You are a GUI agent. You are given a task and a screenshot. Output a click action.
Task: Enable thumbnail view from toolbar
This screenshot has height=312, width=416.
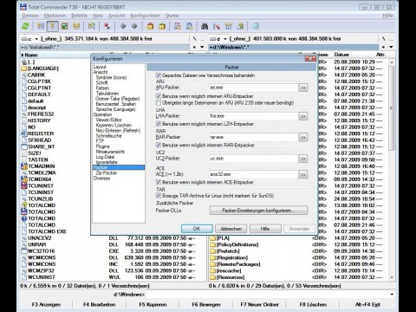(65, 26)
